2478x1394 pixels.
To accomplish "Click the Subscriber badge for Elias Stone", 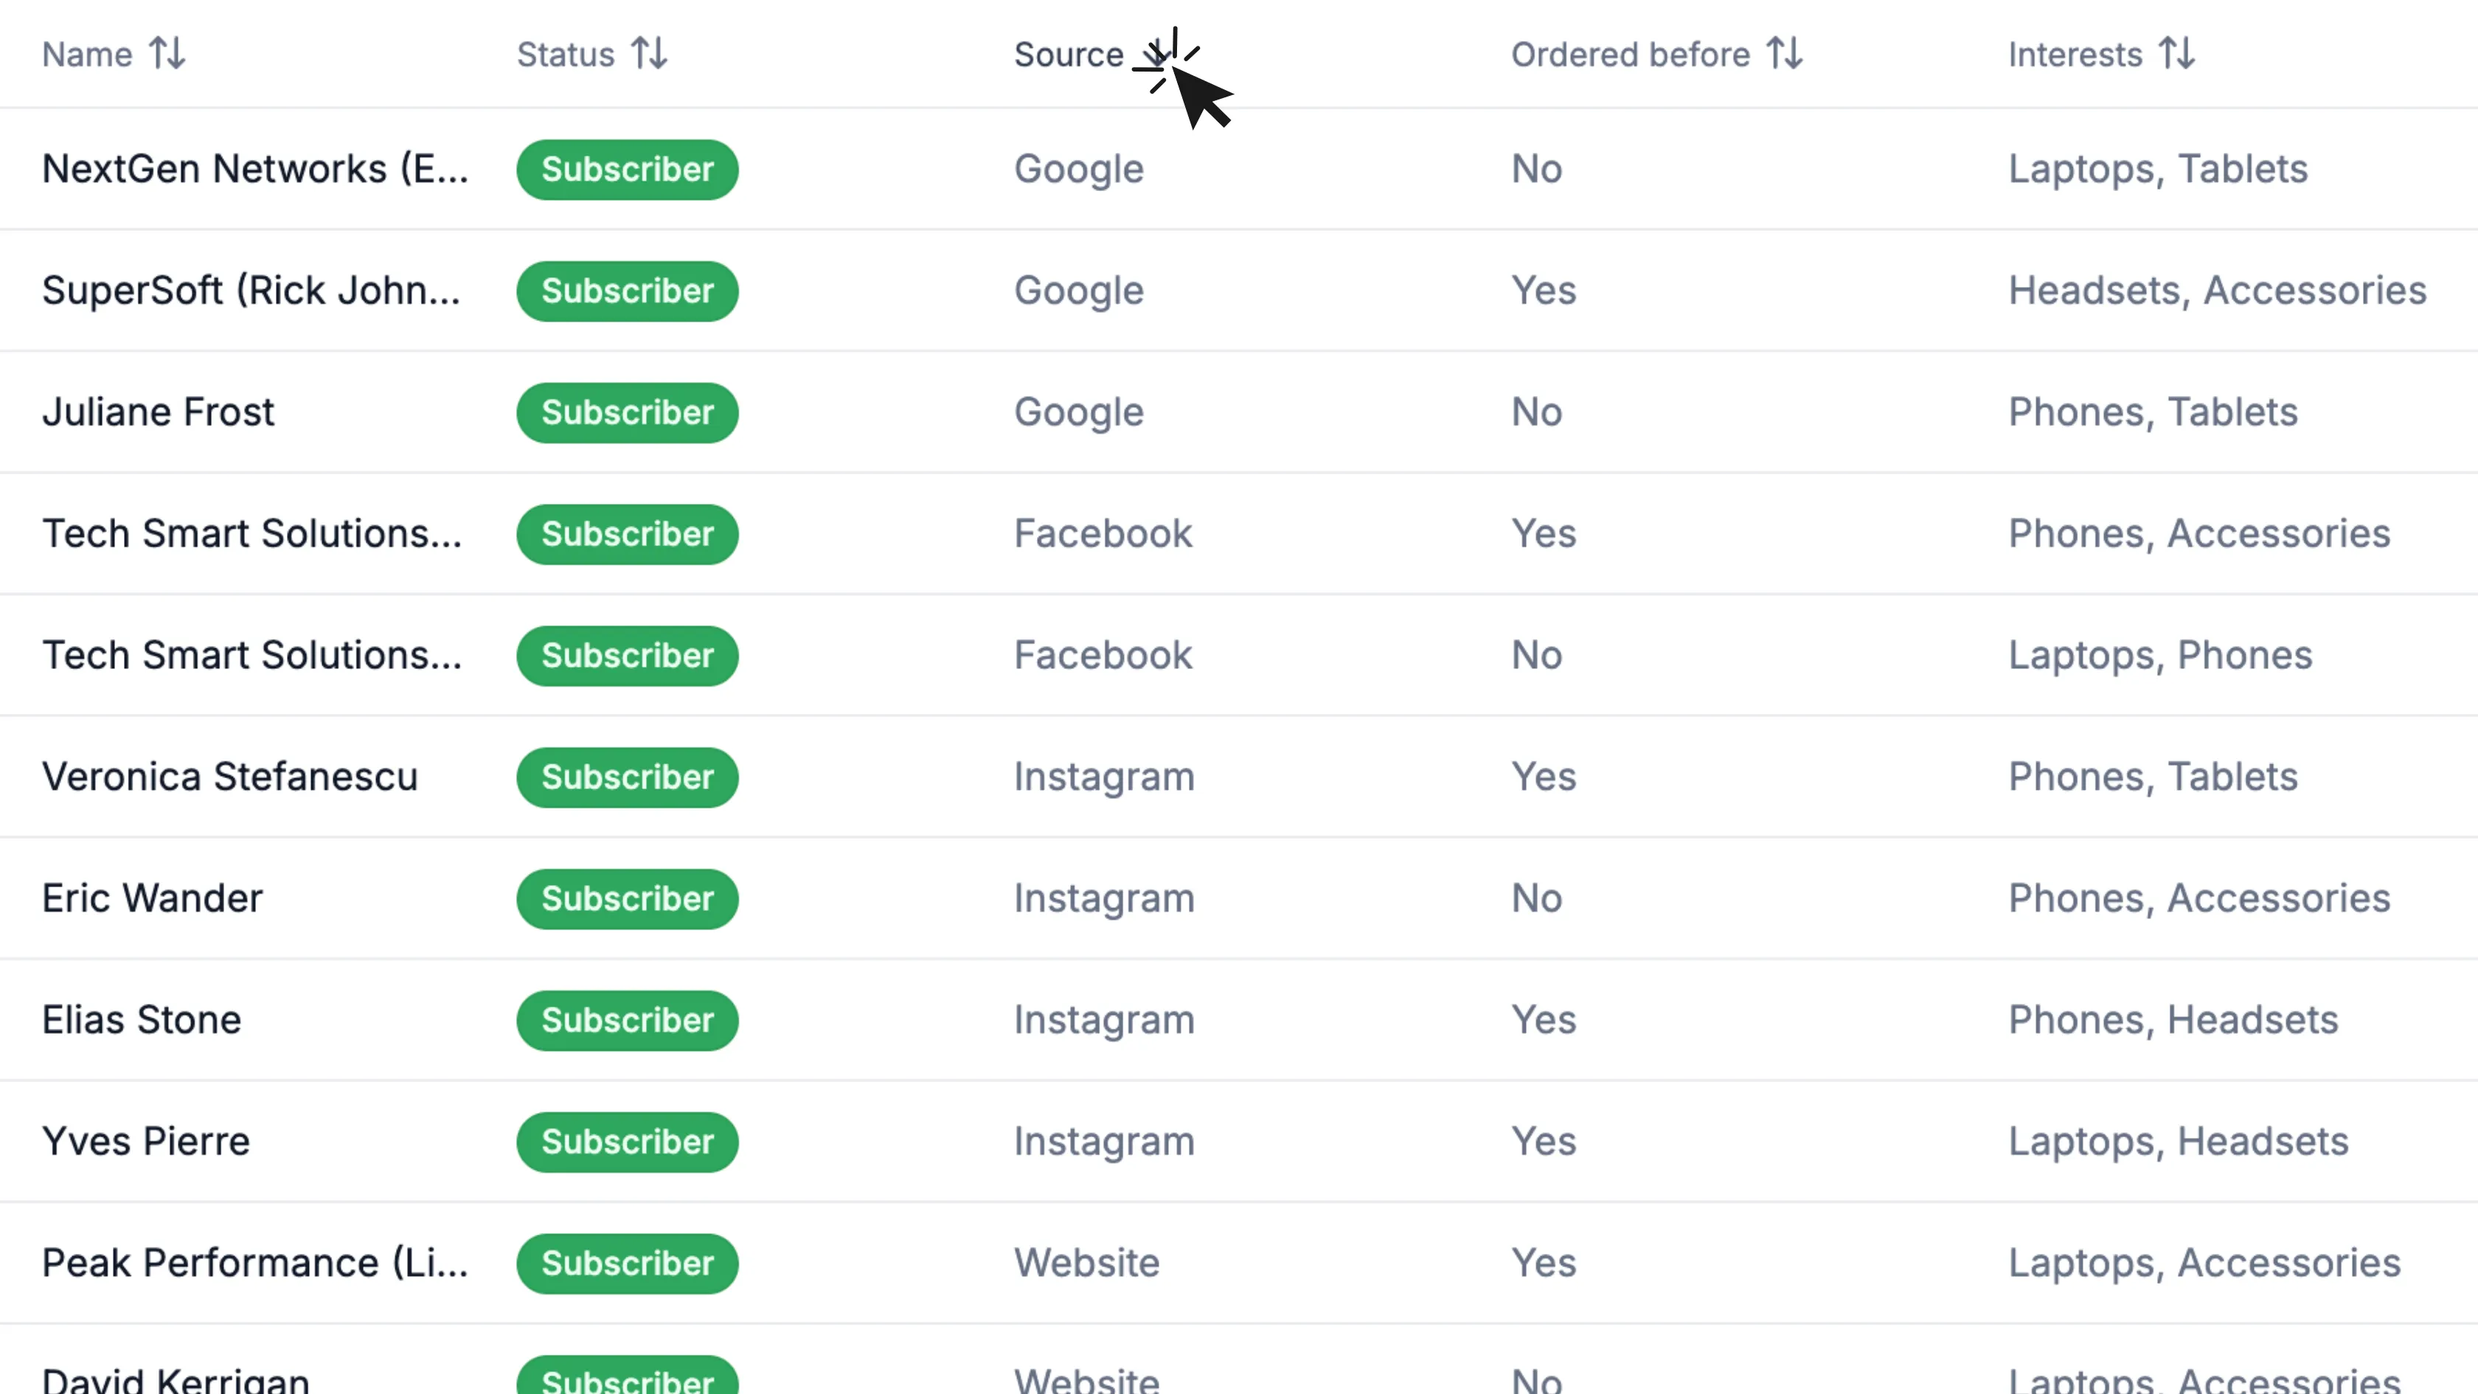I will [627, 1020].
